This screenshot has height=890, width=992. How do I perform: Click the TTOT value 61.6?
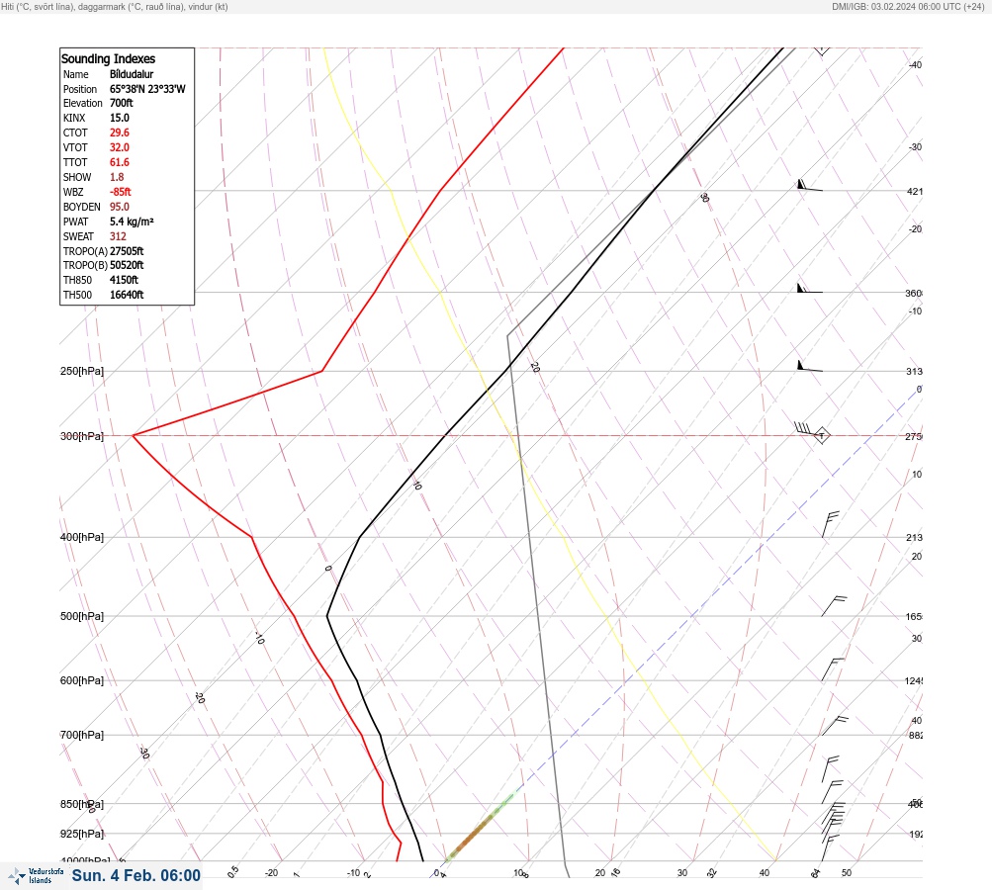(x=120, y=162)
